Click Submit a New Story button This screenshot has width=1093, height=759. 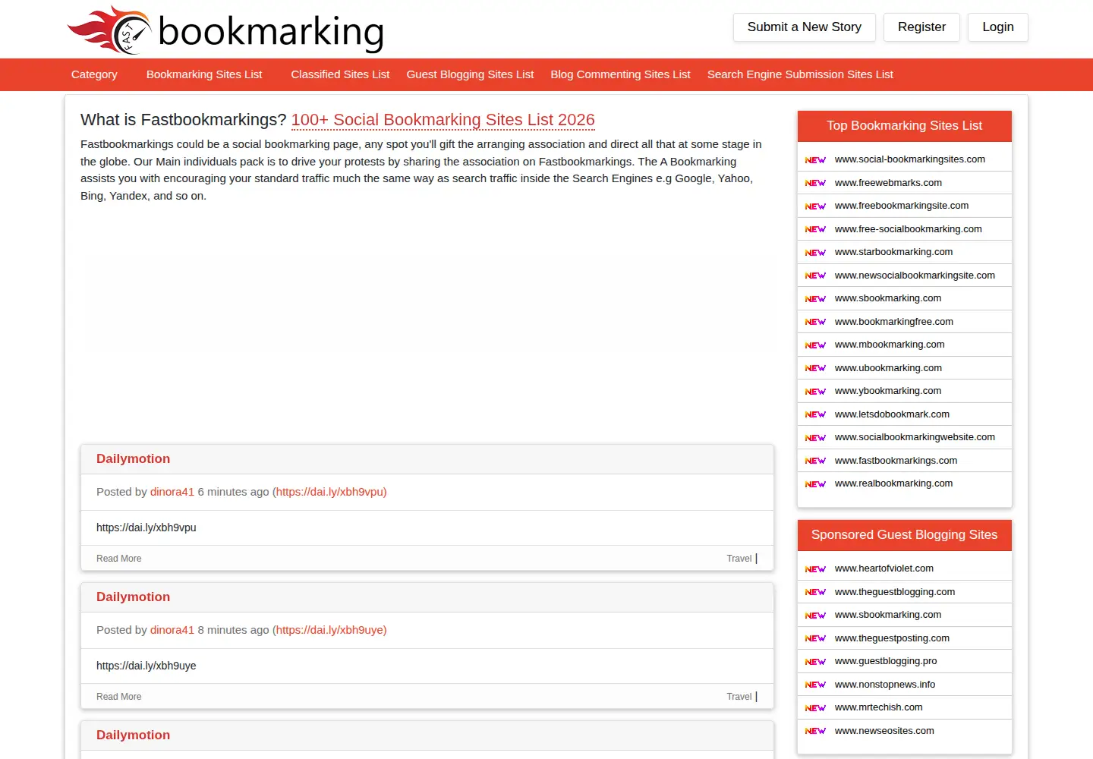pos(805,27)
